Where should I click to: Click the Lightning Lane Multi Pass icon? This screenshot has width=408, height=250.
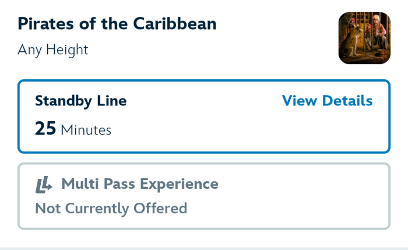(x=44, y=185)
